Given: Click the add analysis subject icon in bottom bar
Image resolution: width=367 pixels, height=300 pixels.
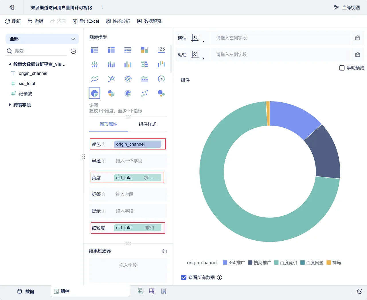Looking at the screenshot, I should coord(164,291).
